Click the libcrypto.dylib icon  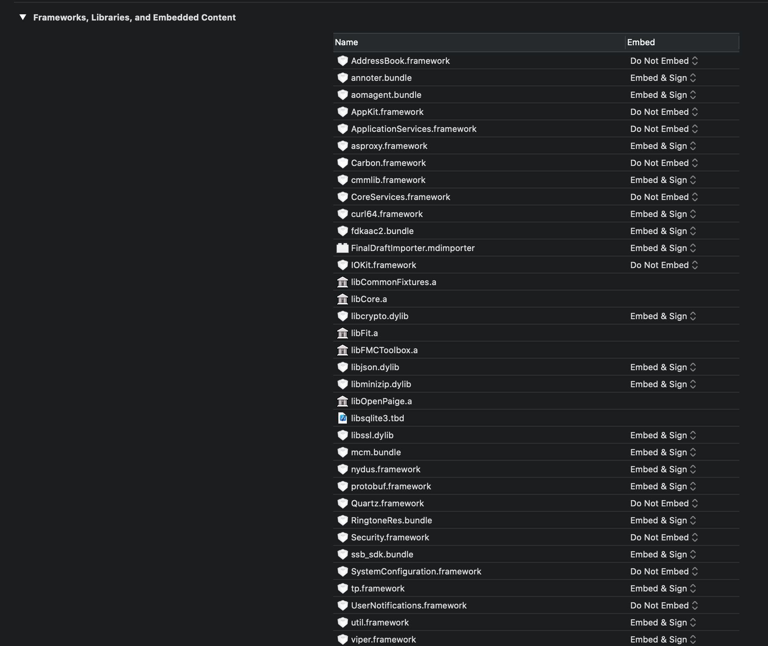(343, 316)
